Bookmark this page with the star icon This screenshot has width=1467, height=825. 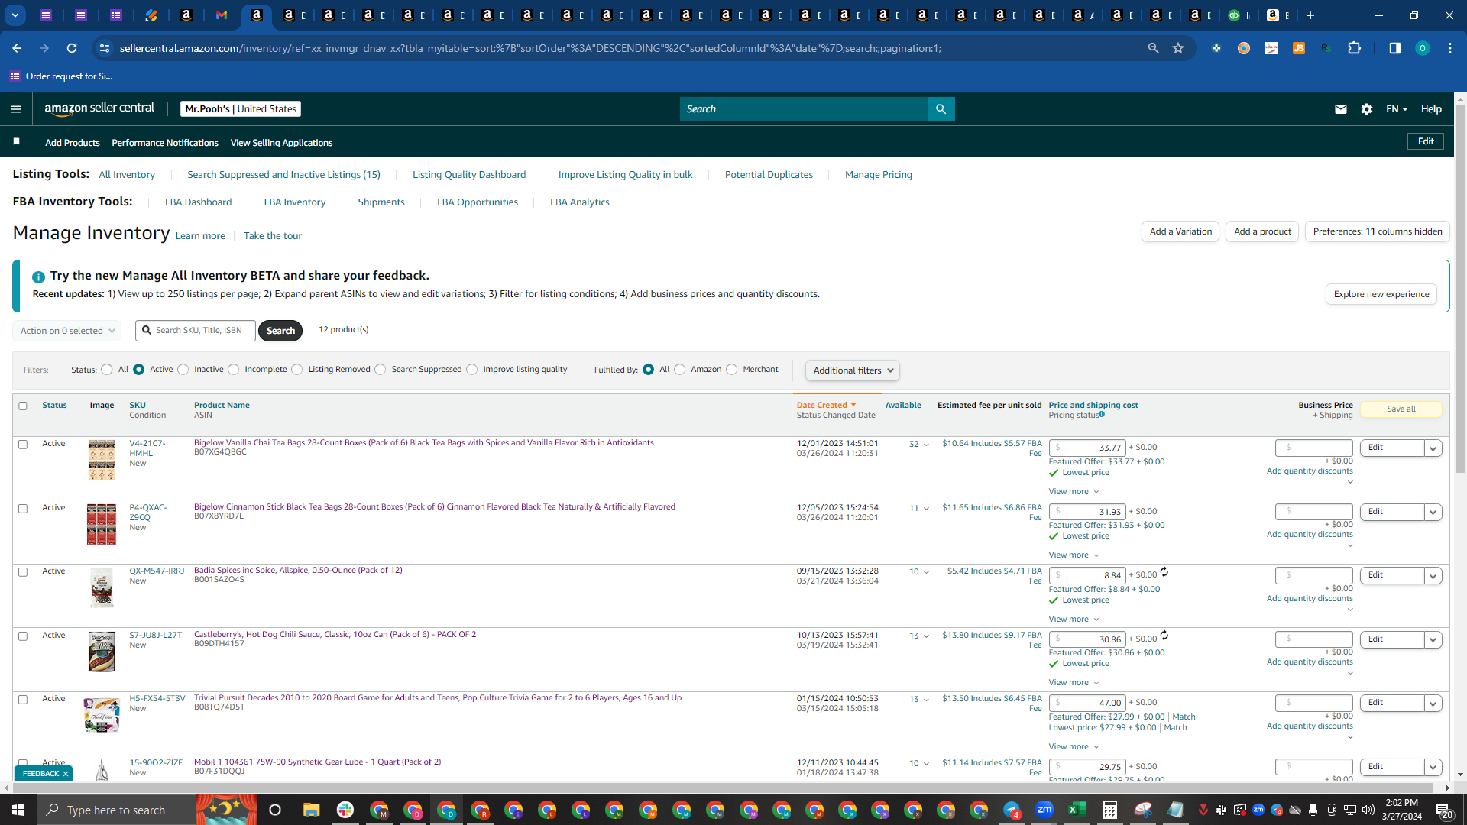pyautogui.click(x=1178, y=48)
